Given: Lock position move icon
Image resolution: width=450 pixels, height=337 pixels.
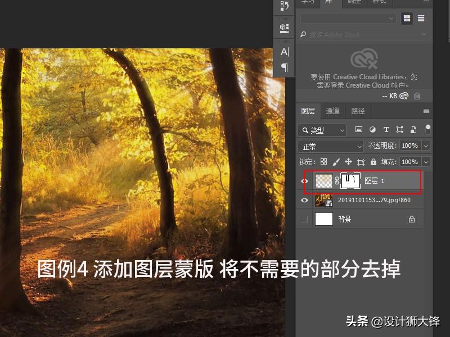Looking at the screenshot, I should tap(348, 162).
